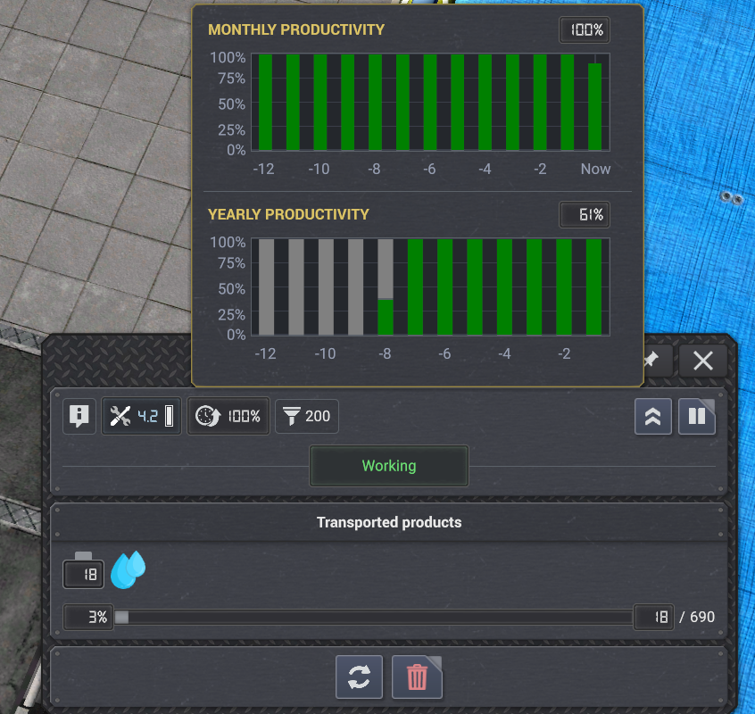The height and width of the screenshot is (714, 755).
Task: Click the green Working status label
Action: click(388, 466)
